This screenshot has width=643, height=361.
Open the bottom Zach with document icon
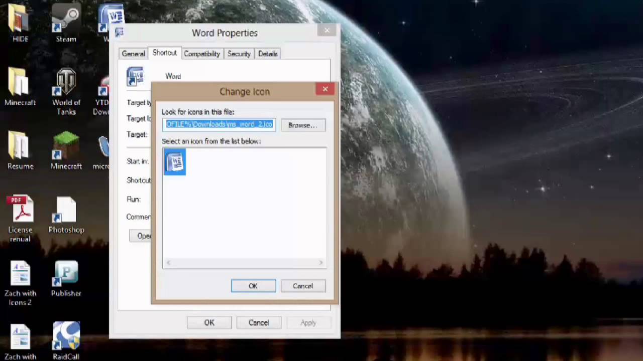(20, 342)
